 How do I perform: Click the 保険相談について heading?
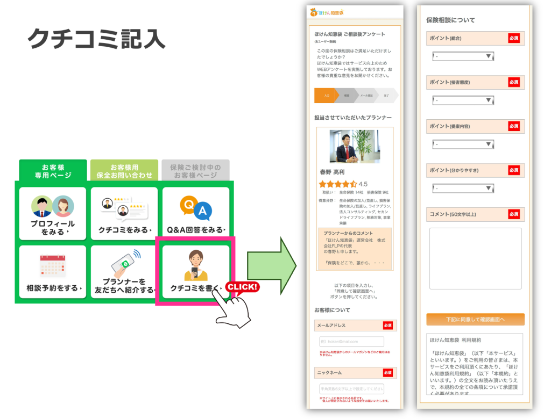pyautogui.click(x=450, y=20)
